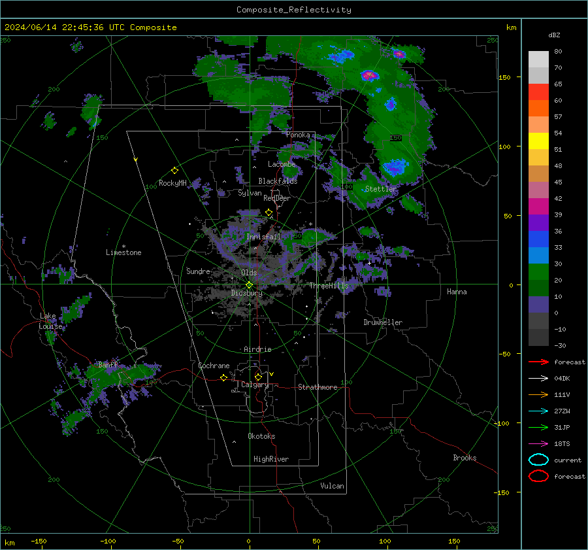Select the magenta 42–39 dBZ swatch
The width and height of the screenshot is (588, 550).
pyautogui.click(x=538, y=207)
